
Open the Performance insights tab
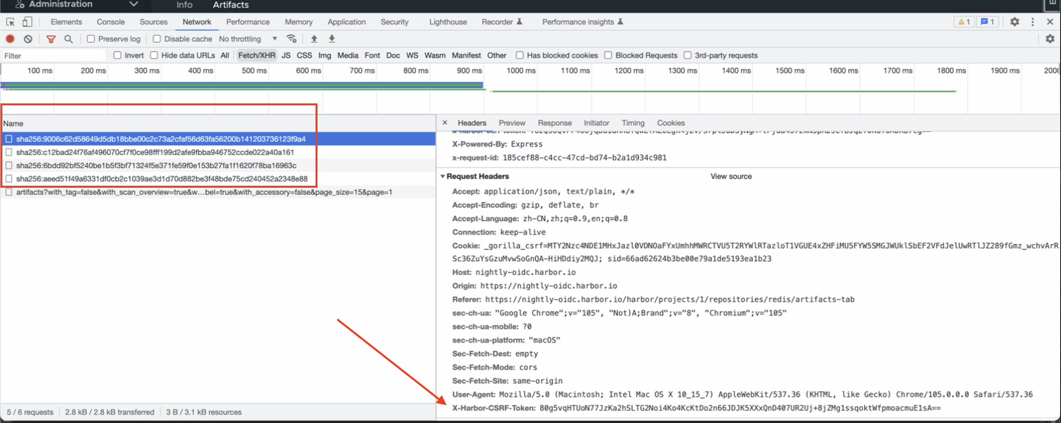(582, 22)
